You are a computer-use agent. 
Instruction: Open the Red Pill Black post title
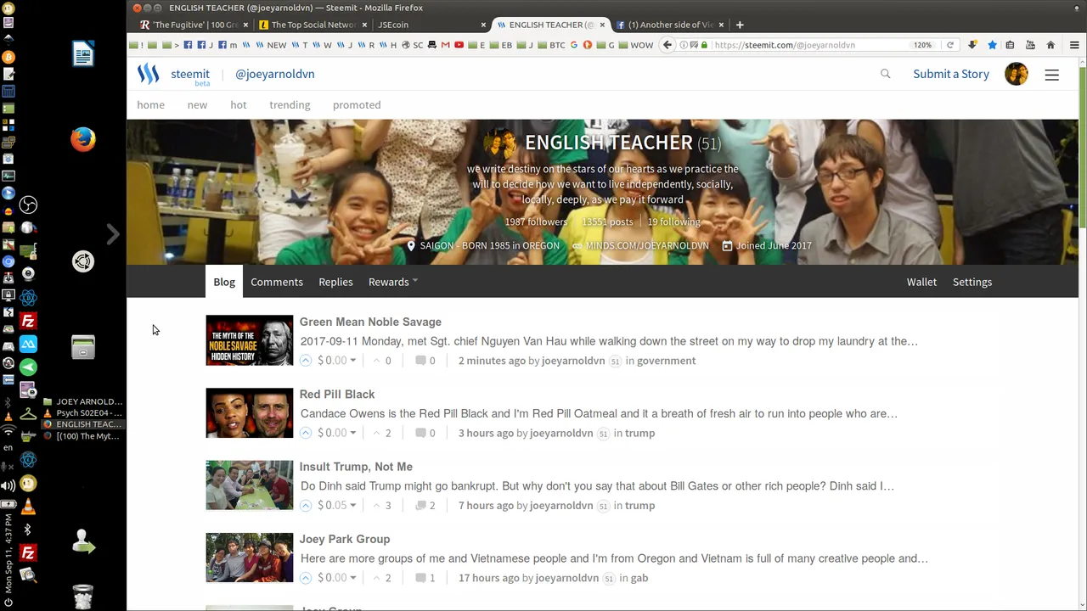(x=337, y=395)
